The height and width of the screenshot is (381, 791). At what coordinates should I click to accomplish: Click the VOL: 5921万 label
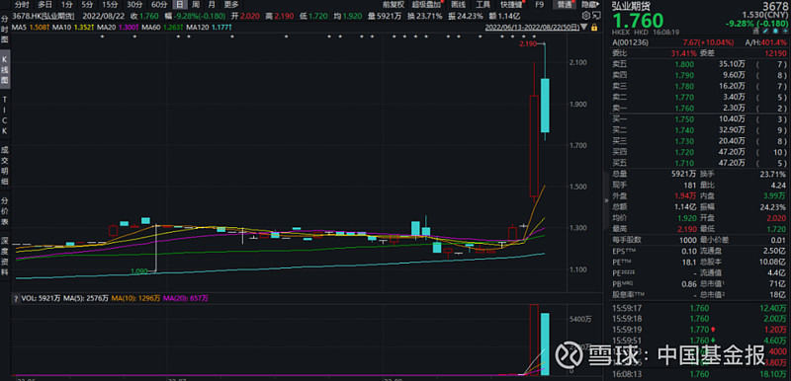pyautogui.click(x=41, y=298)
